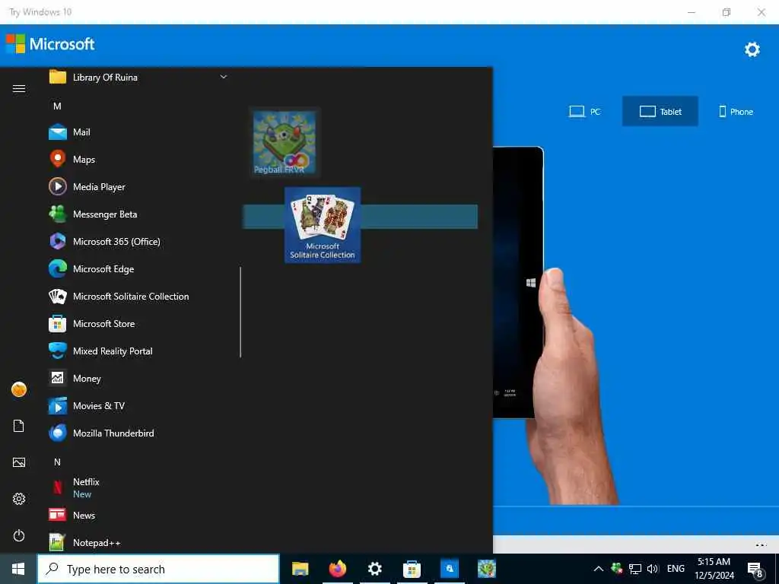Launch Microsoft 365 (Office) icon
779x584 pixels.
pyautogui.click(x=58, y=241)
